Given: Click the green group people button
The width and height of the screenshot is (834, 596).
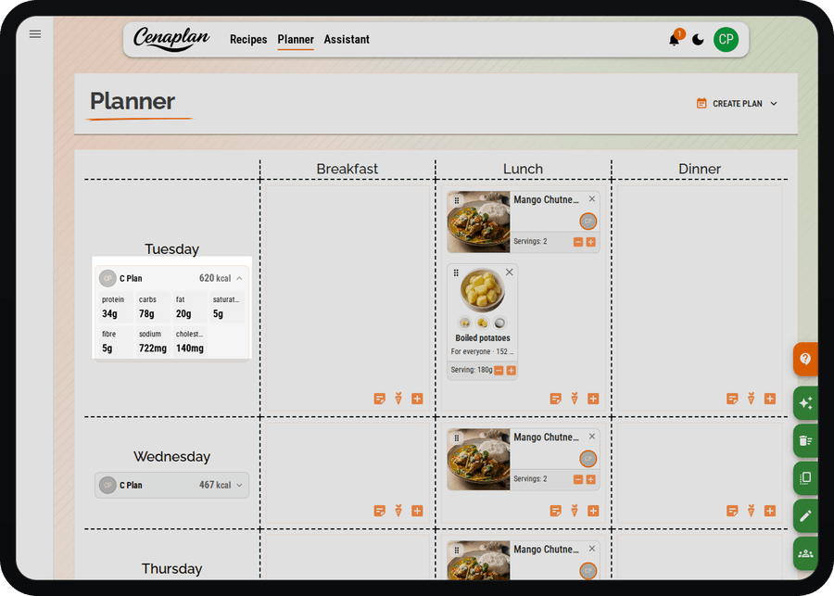Looking at the screenshot, I should [805, 553].
